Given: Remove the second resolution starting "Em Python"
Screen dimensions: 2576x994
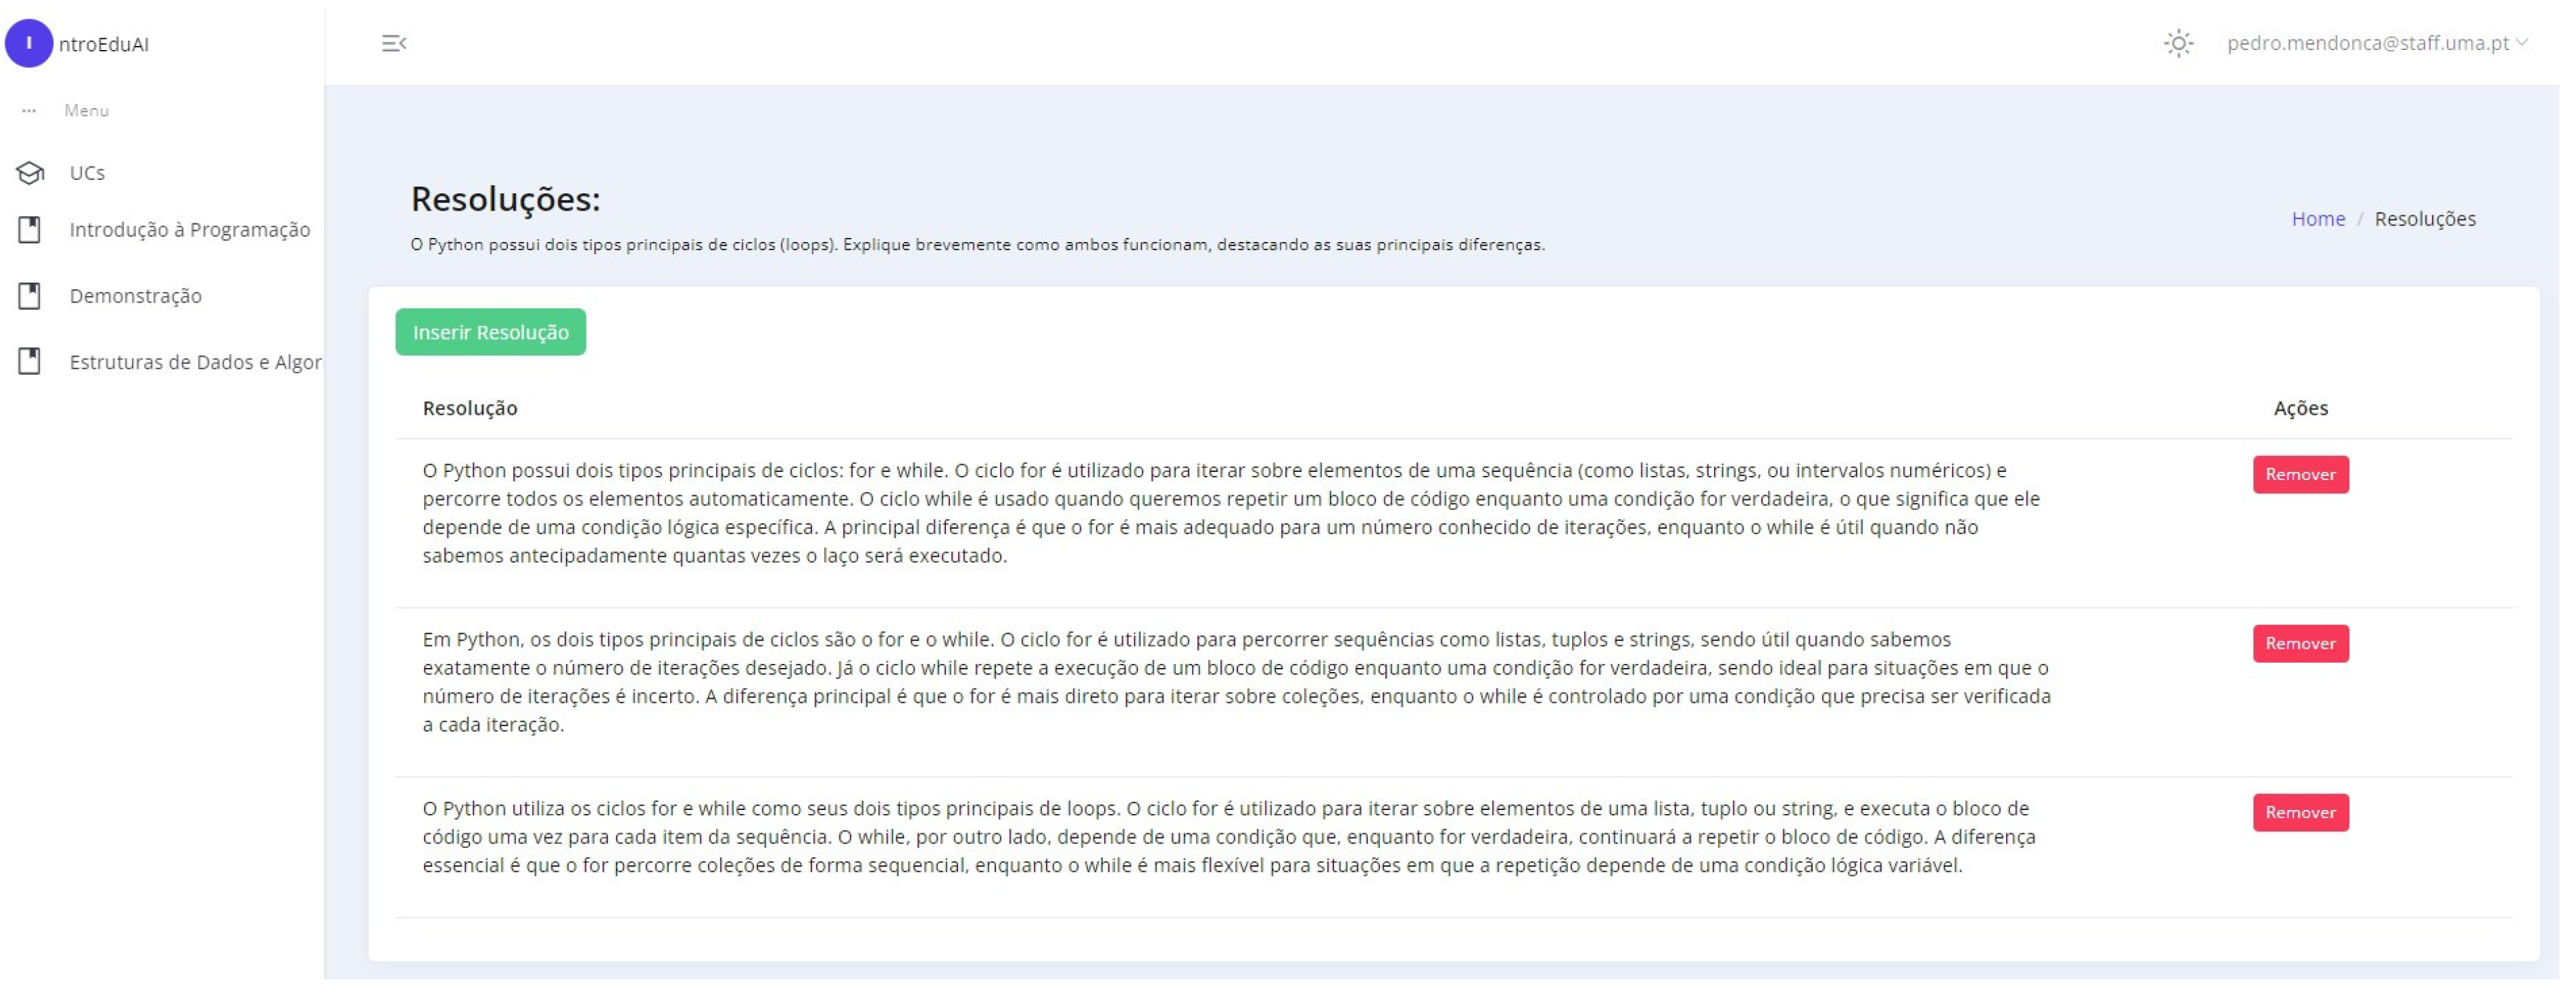Looking at the screenshot, I should point(2300,643).
